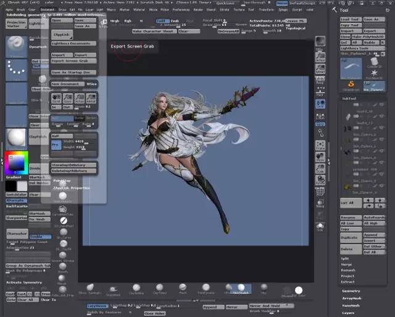Viewport: 395px width, 317px height.
Task: Expand the Geometry subpalette
Action: pos(352,290)
